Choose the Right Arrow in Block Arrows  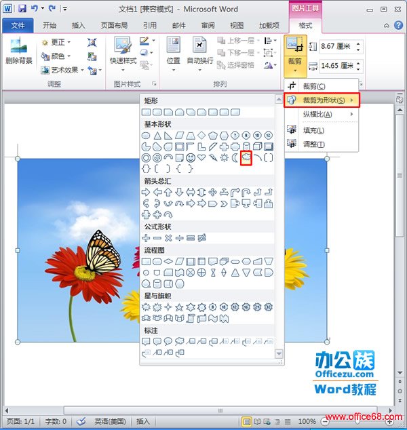(146, 192)
